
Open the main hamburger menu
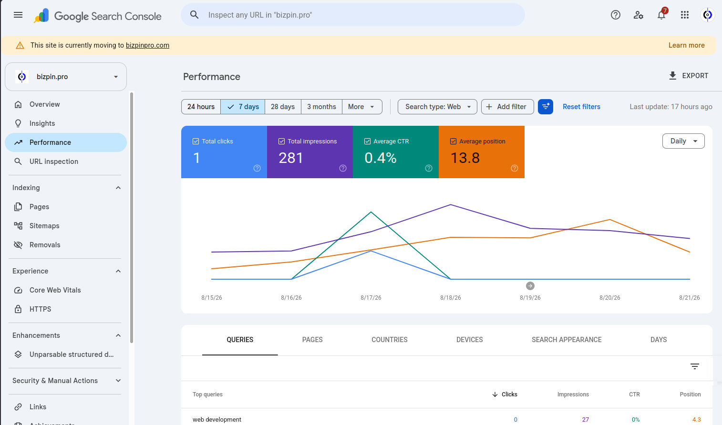18,15
